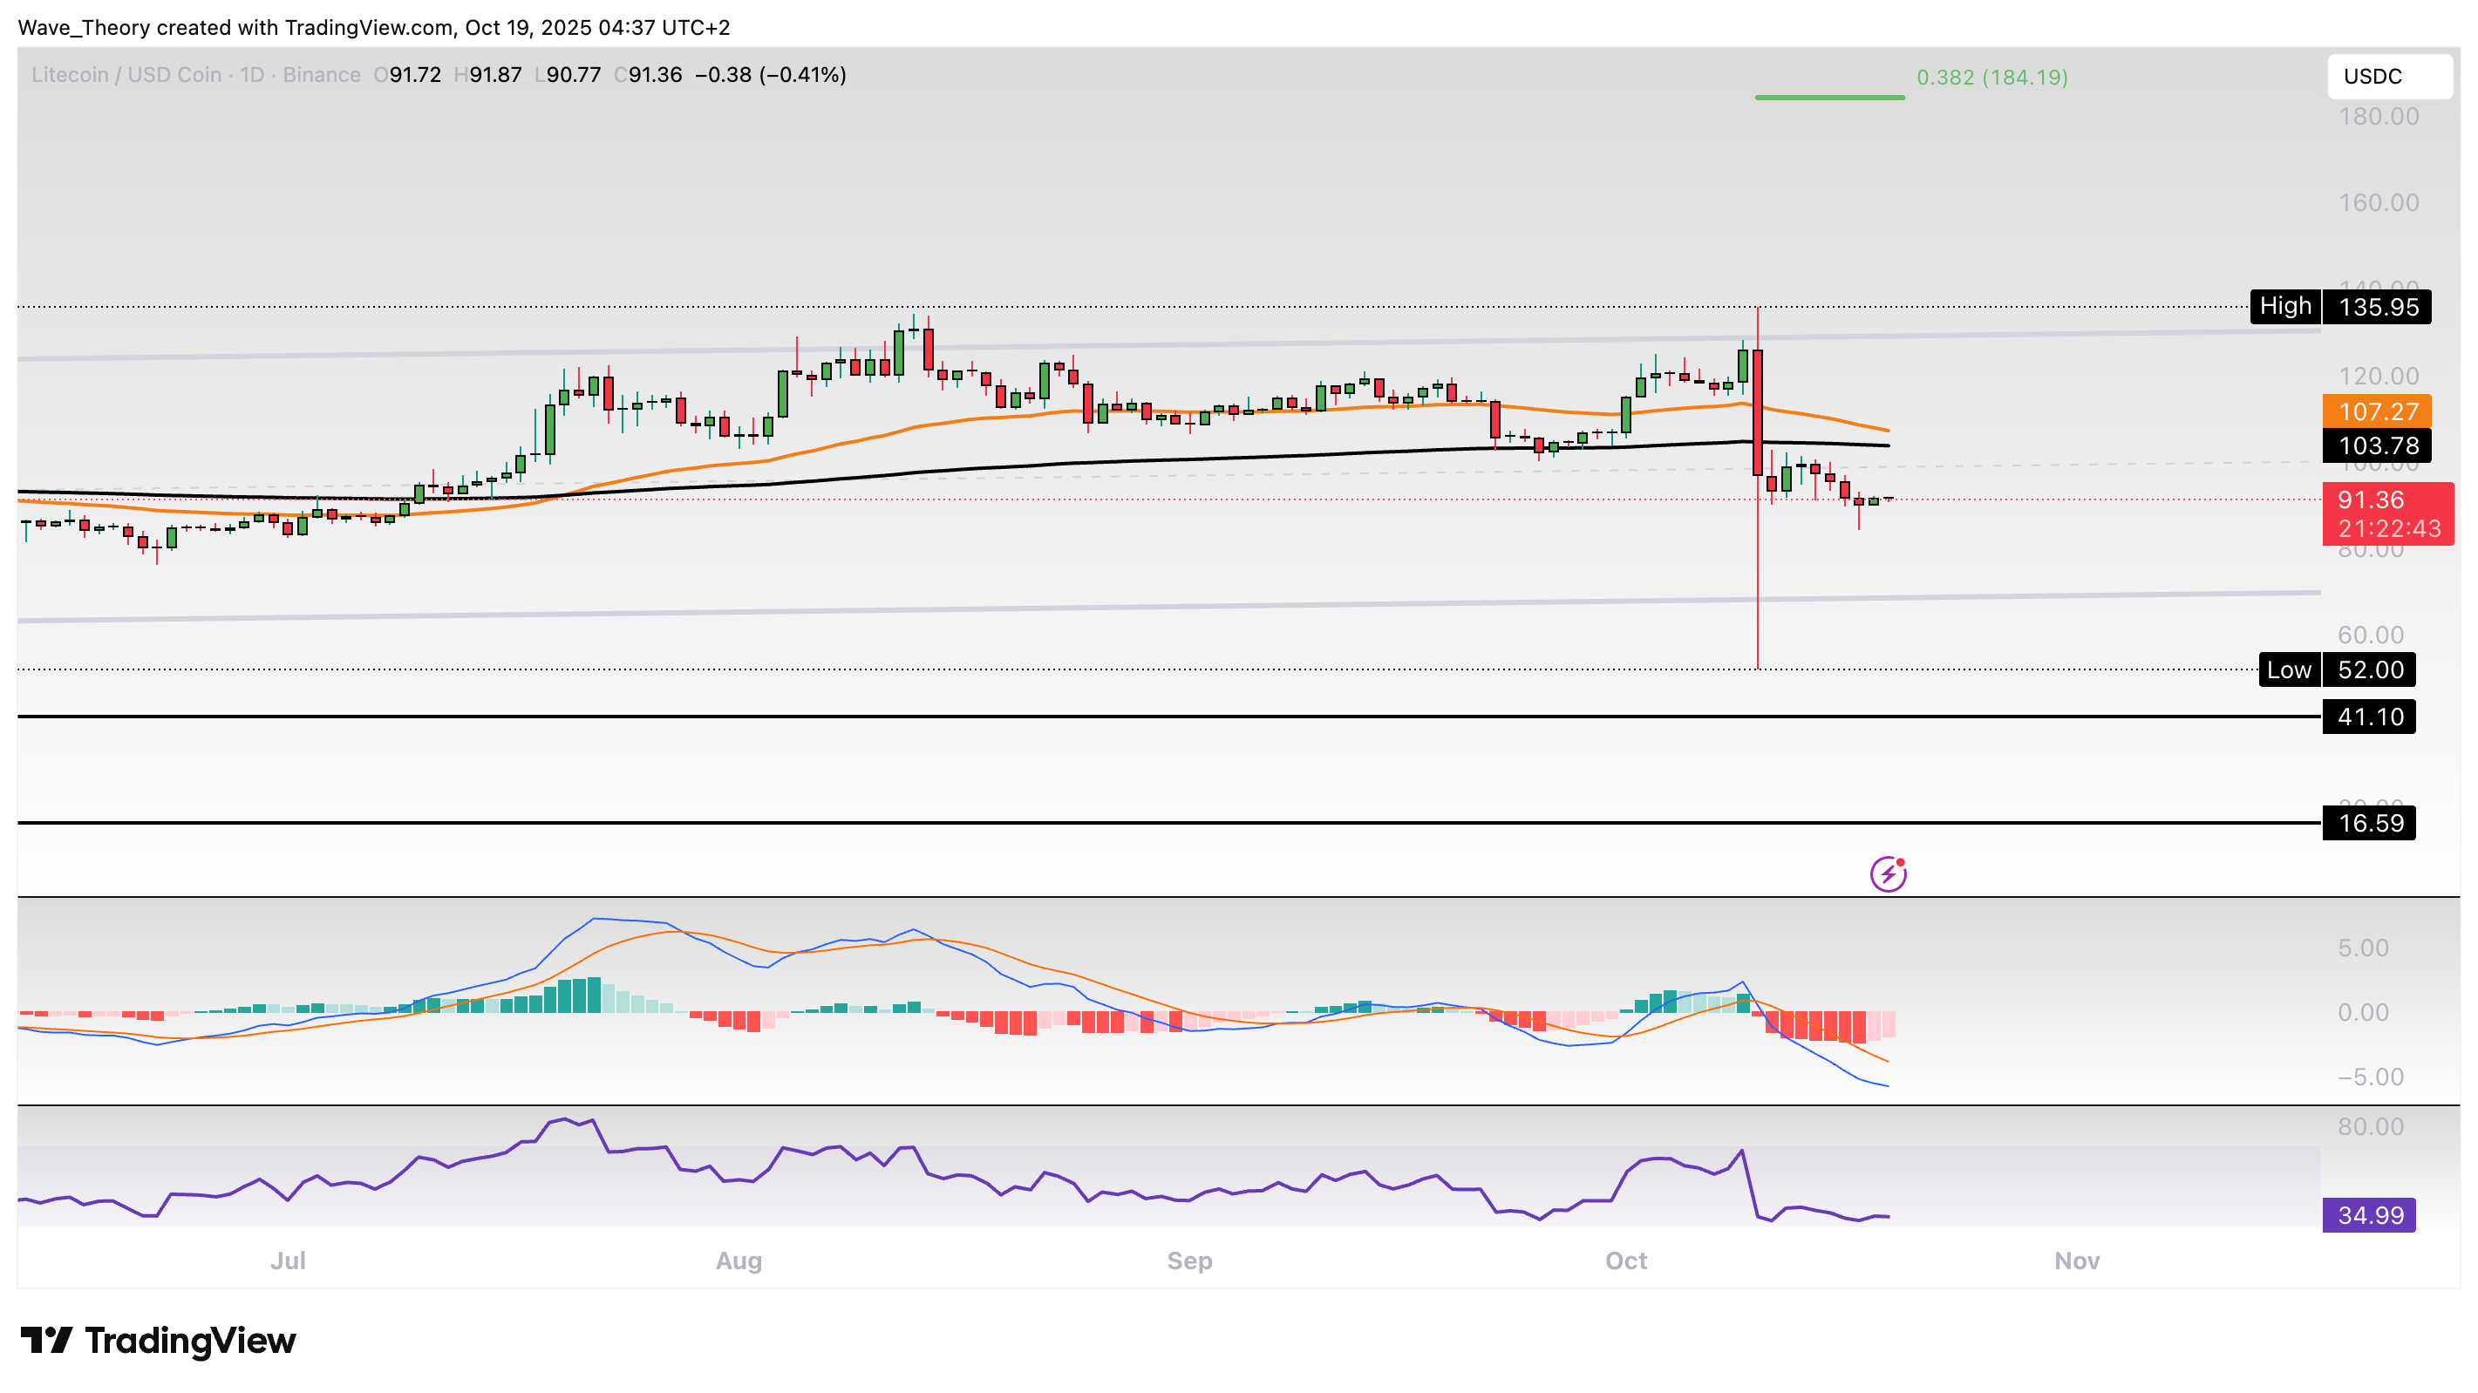Select the black 103.78 moving average label
The height and width of the screenshot is (1393, 2478).
2376,445
